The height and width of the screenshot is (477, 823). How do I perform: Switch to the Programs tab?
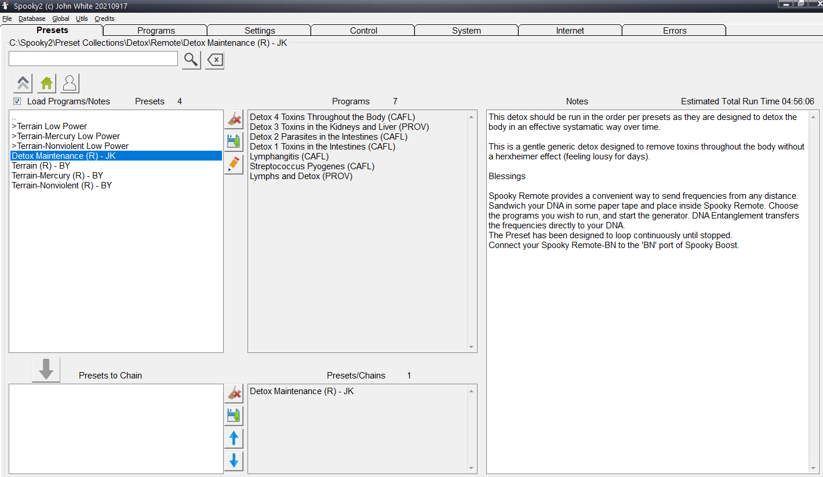coord(156,30)
